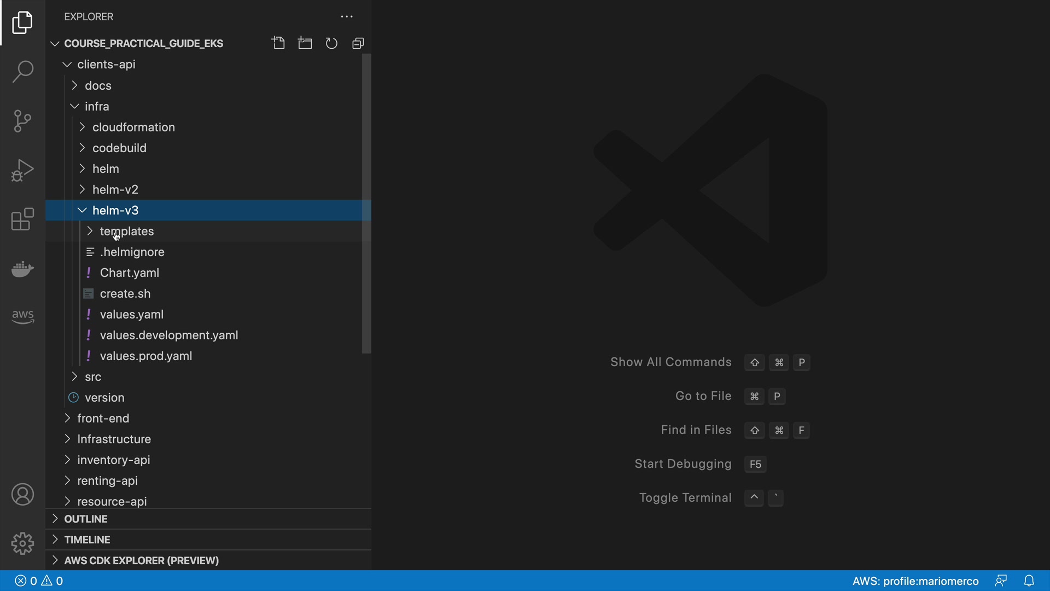Image resolution: width=1050 pixels, height=591 pixels.
Task: Open the Run and Debug view
Action: pyautogui.click(x=22, y=170)
